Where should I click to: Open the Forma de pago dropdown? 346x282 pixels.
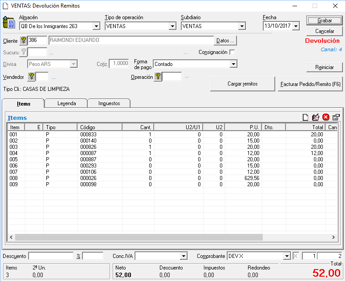coord(233,64)
